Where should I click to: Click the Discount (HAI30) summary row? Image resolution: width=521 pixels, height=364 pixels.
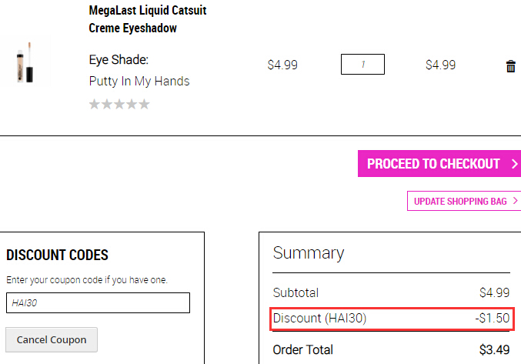(x=392, y=318)
